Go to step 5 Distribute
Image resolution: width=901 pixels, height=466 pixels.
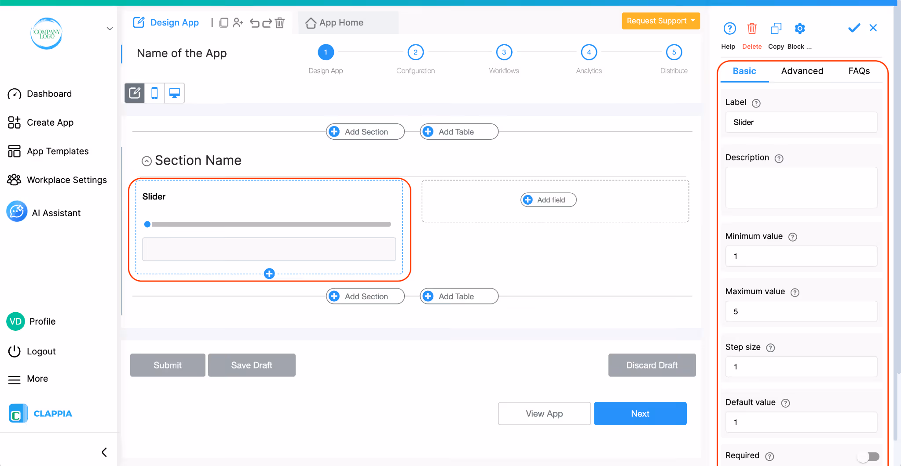674,52
